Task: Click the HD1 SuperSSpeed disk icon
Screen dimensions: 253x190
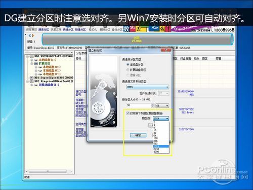Action: (31, 78)
